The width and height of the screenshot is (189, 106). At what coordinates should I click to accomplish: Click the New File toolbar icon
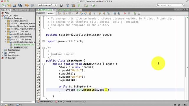coord(4,5)
